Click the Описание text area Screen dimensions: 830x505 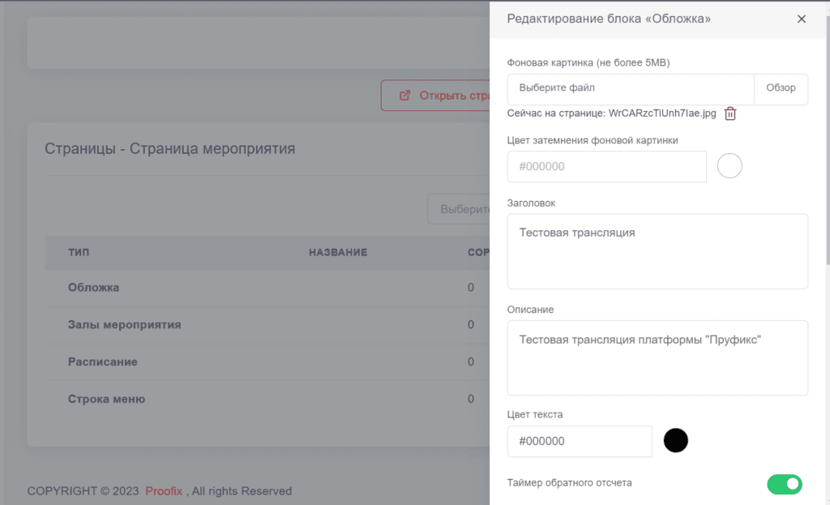(x=657, y=357)
